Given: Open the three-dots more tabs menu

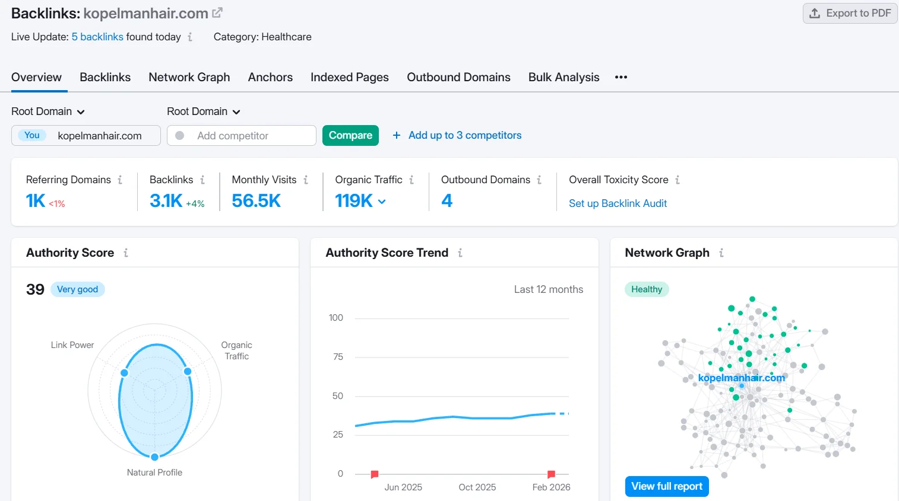Looking at the screenshot, I should [621, 77].
